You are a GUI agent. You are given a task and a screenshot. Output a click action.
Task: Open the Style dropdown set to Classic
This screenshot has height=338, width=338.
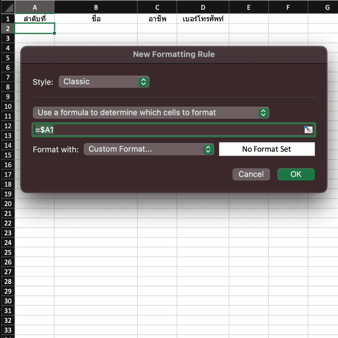tap(104, 82)
